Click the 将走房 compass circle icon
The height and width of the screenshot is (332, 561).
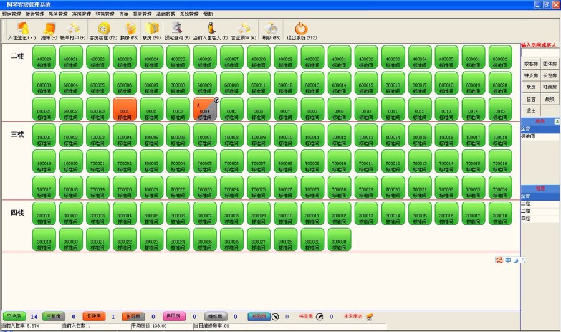pyautogui.click(x=320, y=316)
